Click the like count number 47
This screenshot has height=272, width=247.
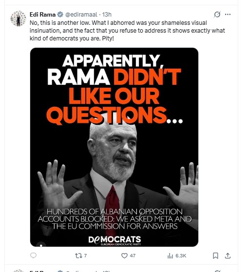[133, 256]
